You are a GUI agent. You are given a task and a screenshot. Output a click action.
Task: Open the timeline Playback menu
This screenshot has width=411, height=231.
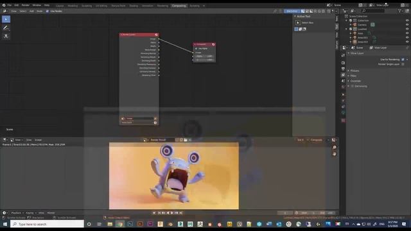coord(17,213)
